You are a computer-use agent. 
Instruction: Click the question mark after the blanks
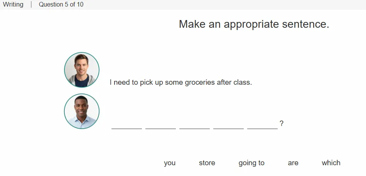click(x=282, y=123)
